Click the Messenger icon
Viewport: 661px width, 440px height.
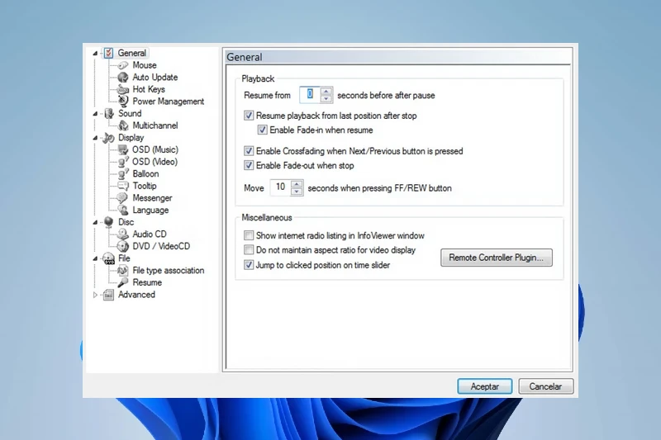(123, 198)
